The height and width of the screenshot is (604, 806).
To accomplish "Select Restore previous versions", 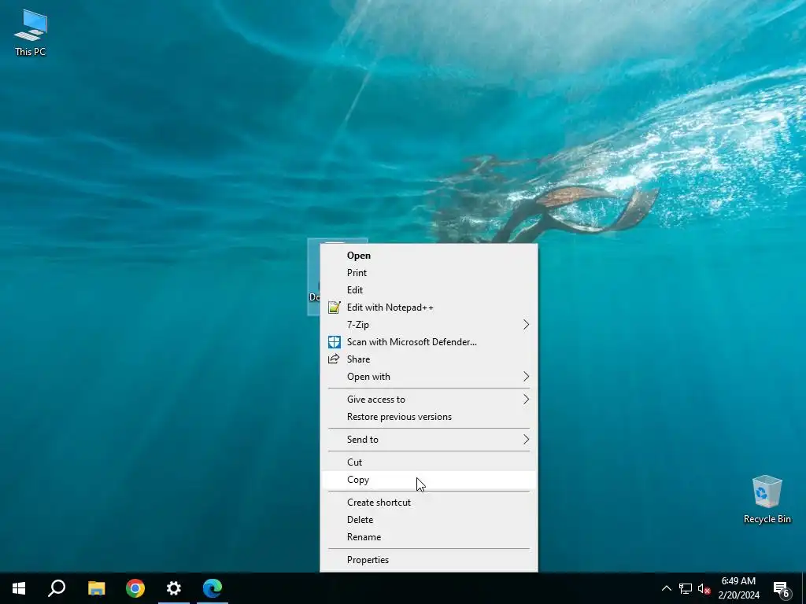I will click(x=429, y=417).
